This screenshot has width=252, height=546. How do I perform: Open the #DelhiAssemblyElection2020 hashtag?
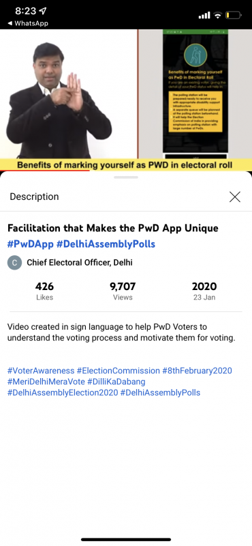(x=63, y=393)
